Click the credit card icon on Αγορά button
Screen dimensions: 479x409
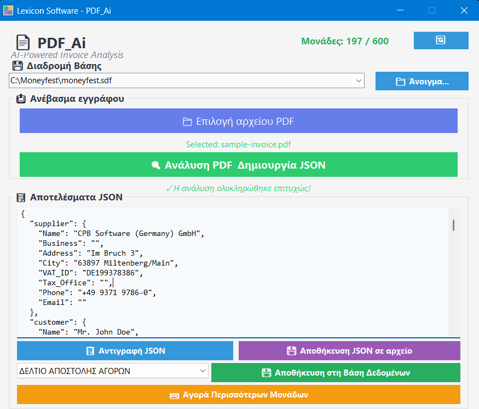(174, 395)
